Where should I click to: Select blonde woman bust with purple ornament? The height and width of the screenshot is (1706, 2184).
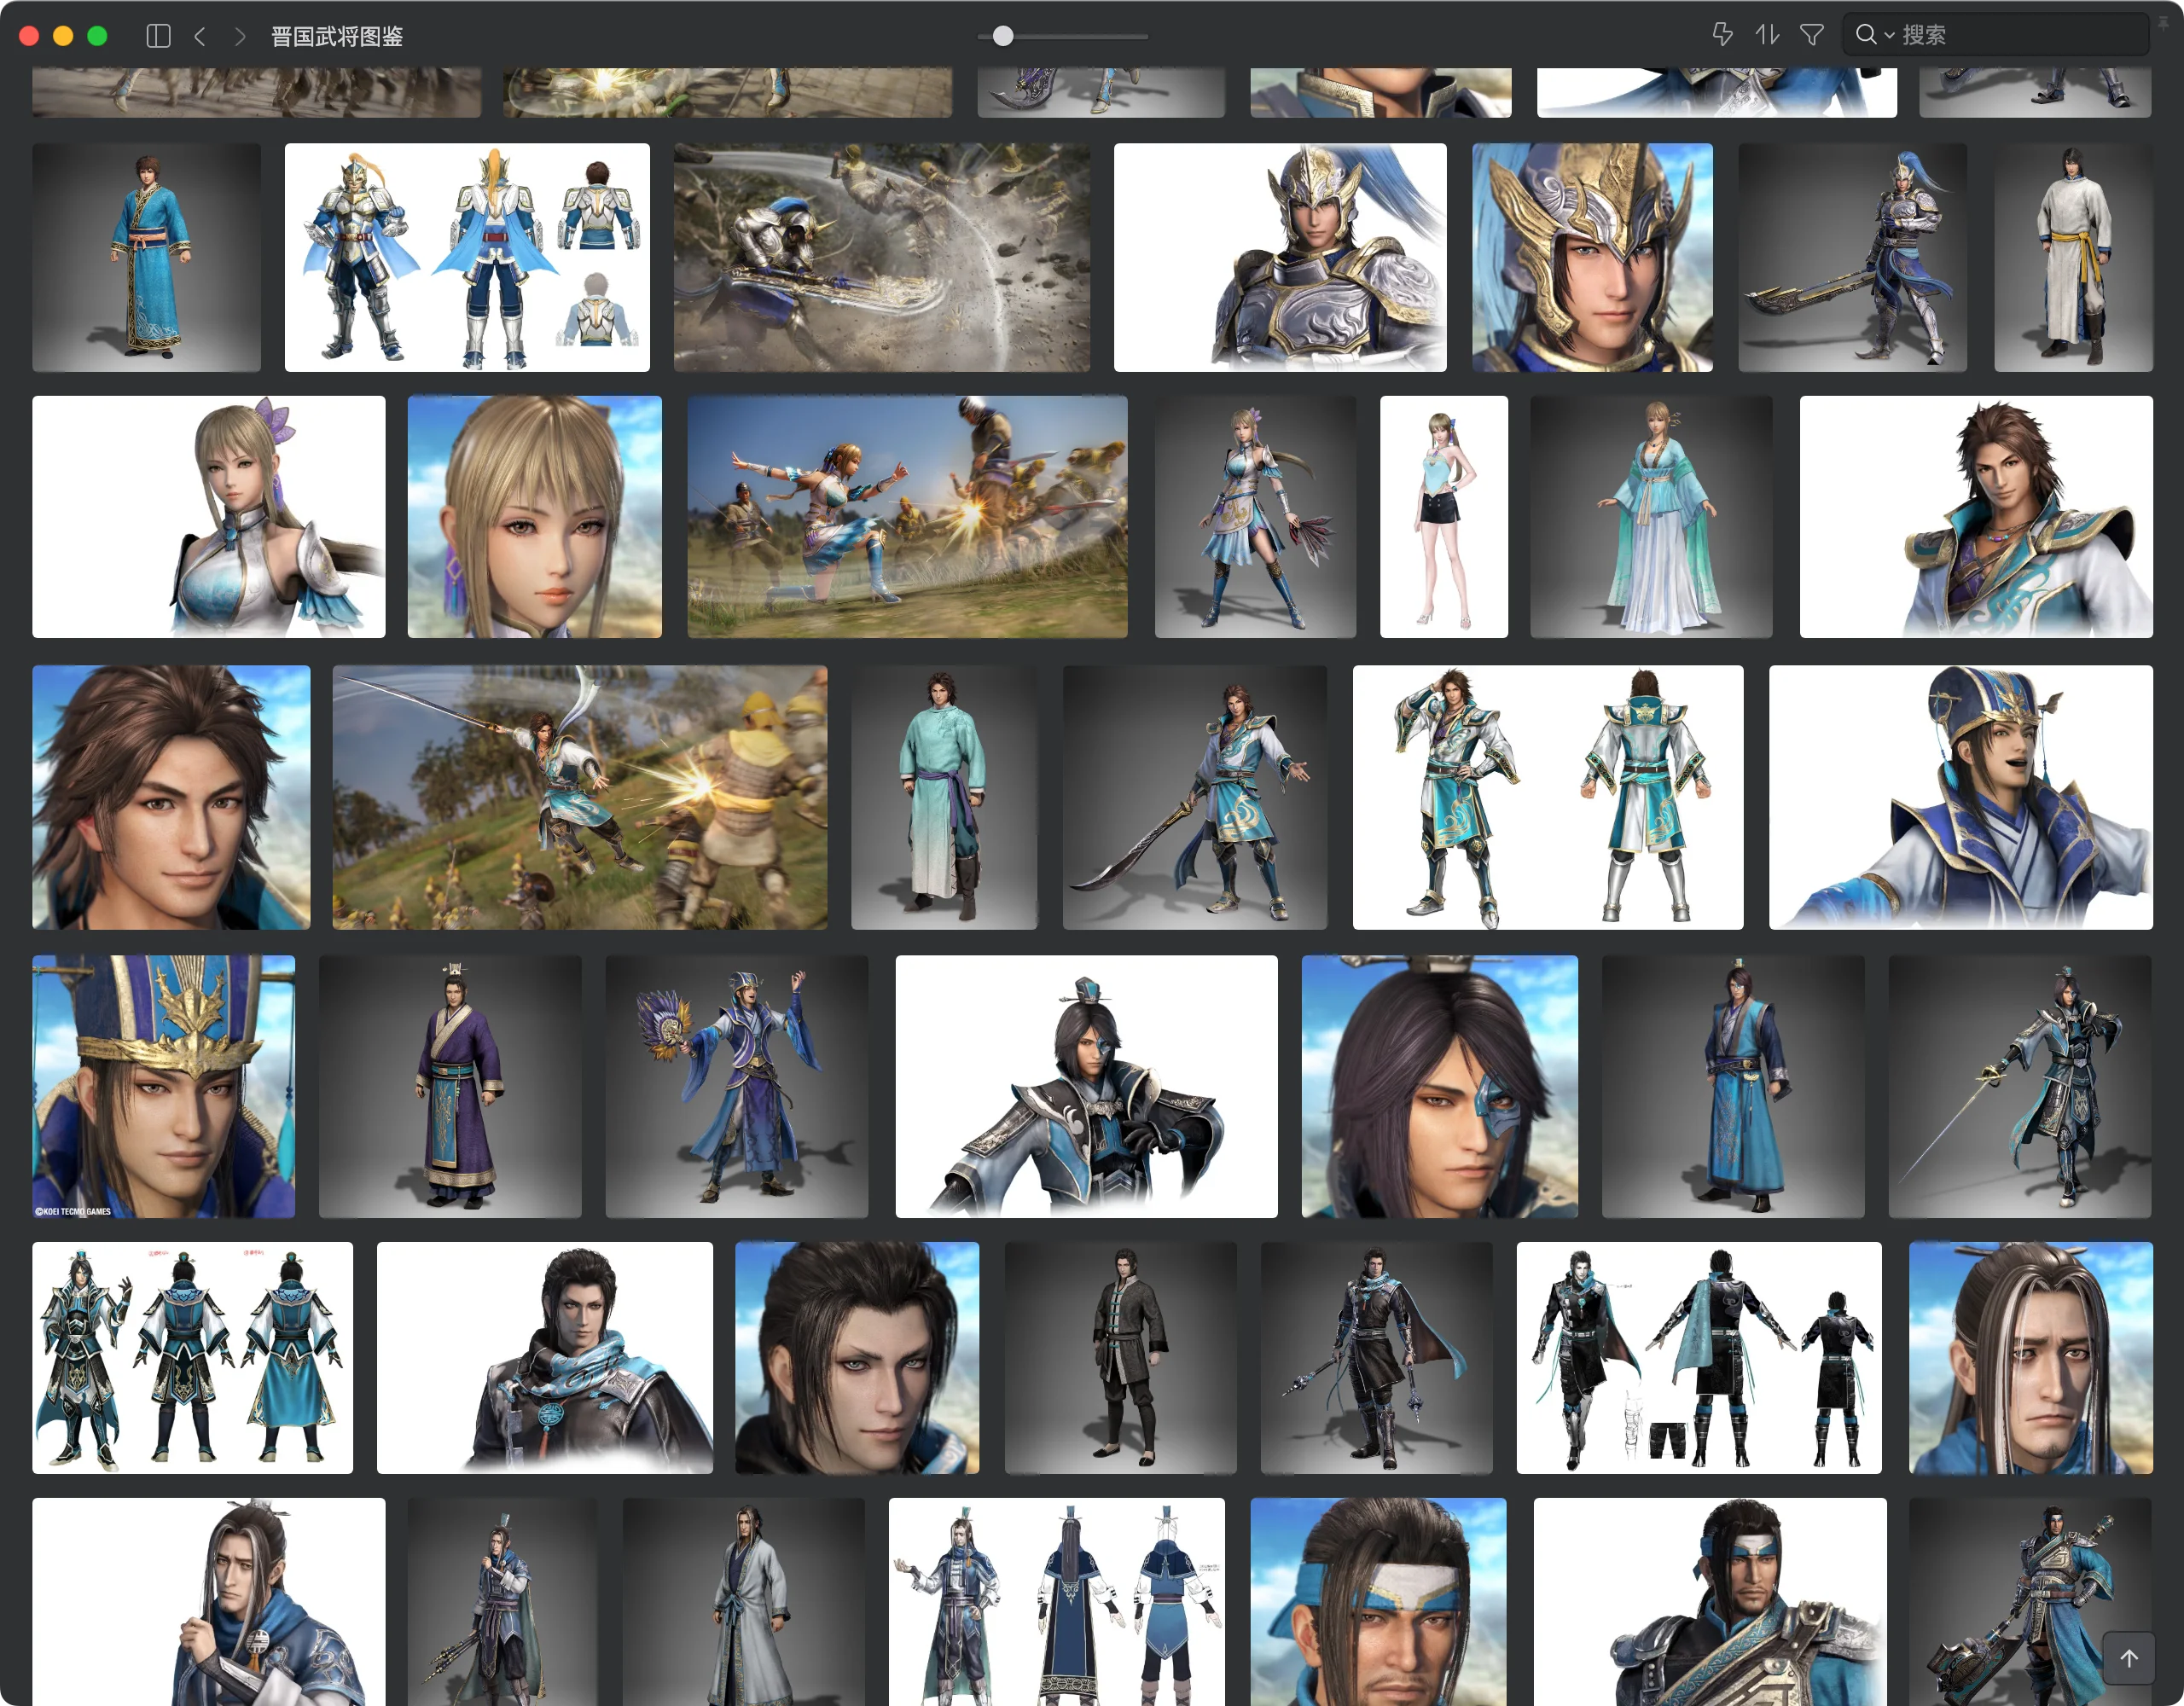(208, 517)
